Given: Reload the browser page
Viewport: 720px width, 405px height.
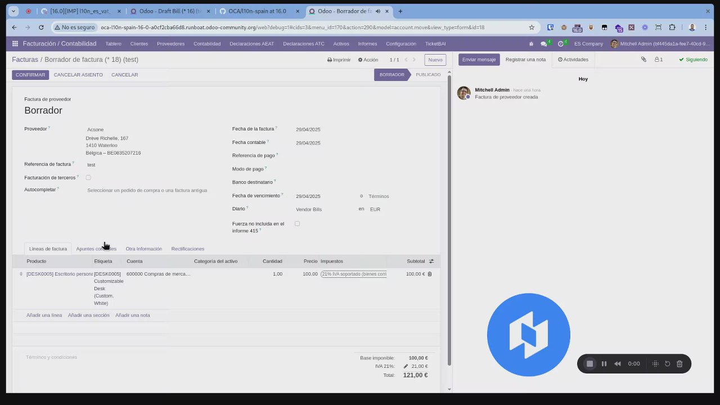Looking at the screenshot, I should click(x=41, y=27).
